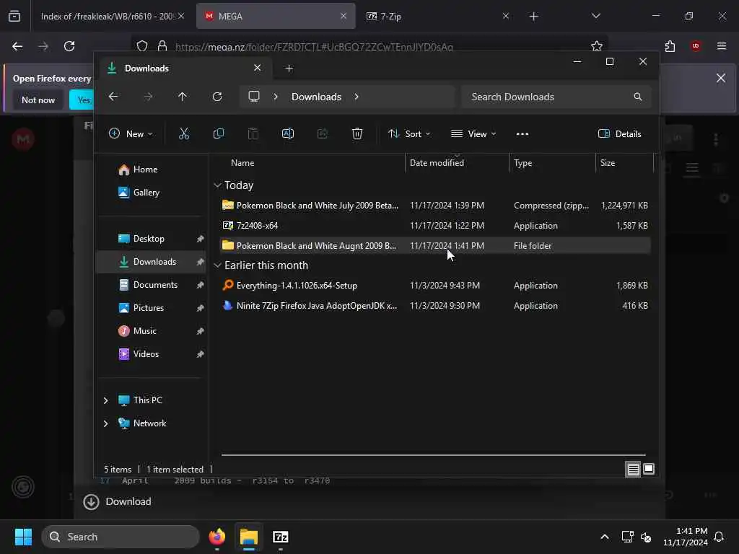
Task: Select Gallery in navigation pane
Action: pyautogui.click(x=152, y=193)
